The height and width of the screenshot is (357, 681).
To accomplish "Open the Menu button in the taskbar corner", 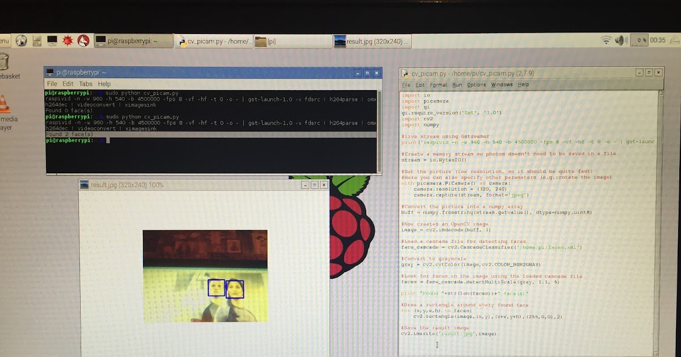I will [5, 41].
